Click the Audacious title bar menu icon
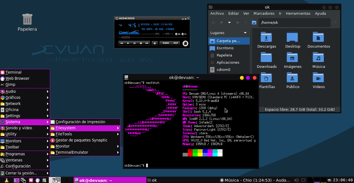Image resolution: width=354 pixels, height=183 pixels. coord(117,19)
